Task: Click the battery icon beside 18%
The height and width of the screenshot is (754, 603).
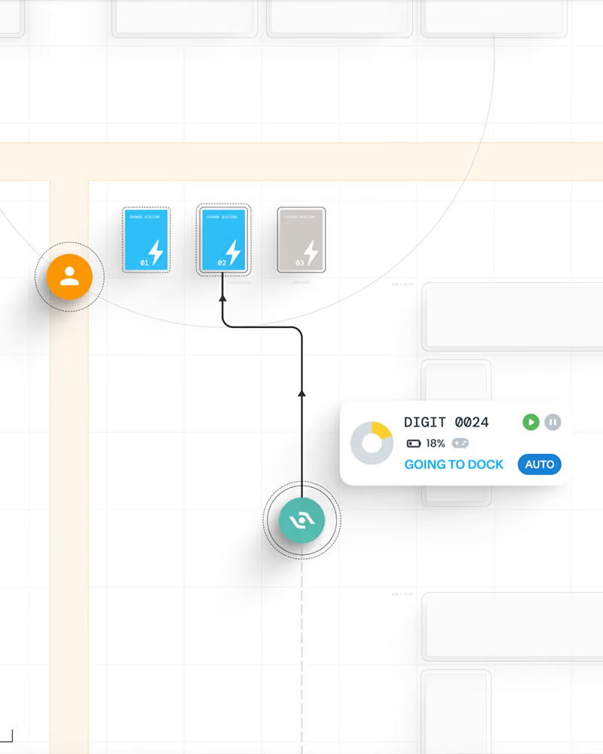Action: click(414, 443)
